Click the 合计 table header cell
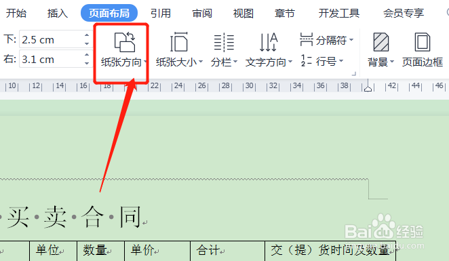Viewport: 449px width, 261px height. [x=228, y=251]
